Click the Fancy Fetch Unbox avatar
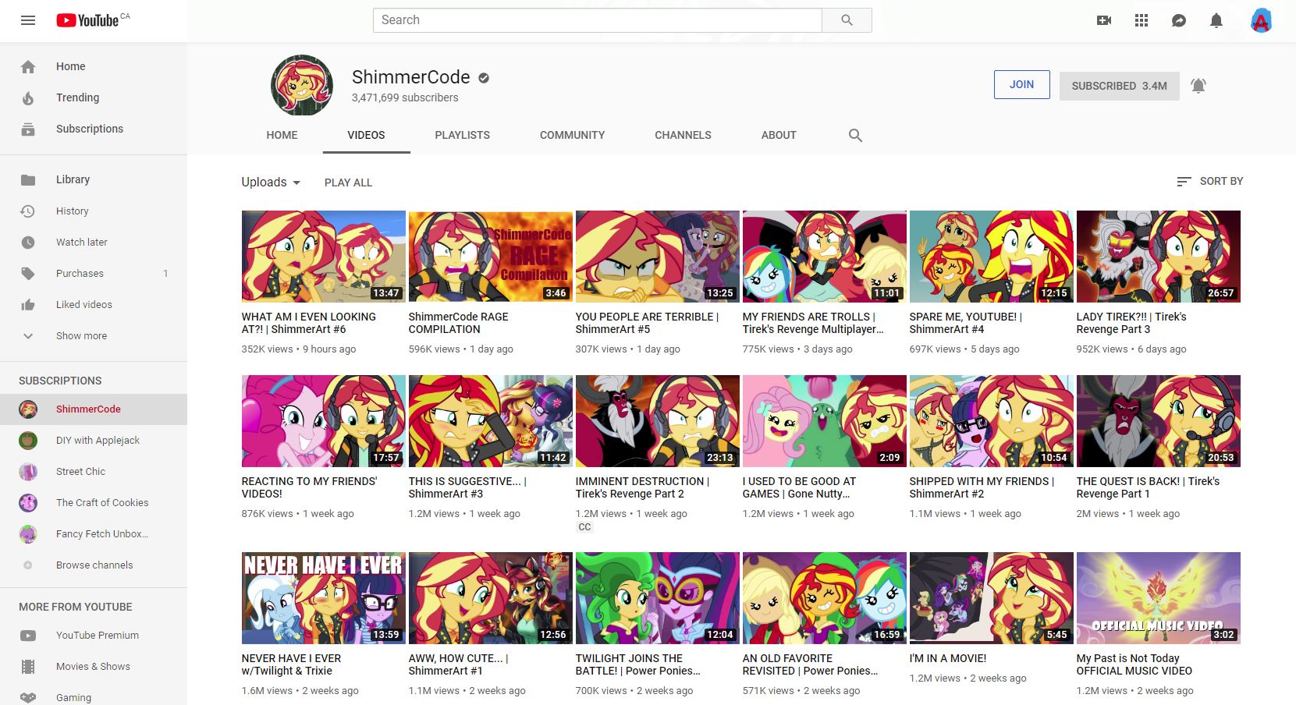 pyautogui.click(x=28, y=534)
